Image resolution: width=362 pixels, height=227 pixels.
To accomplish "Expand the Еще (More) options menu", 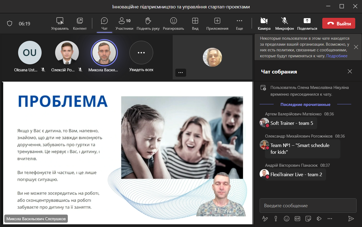I will (x=239, y=21).
